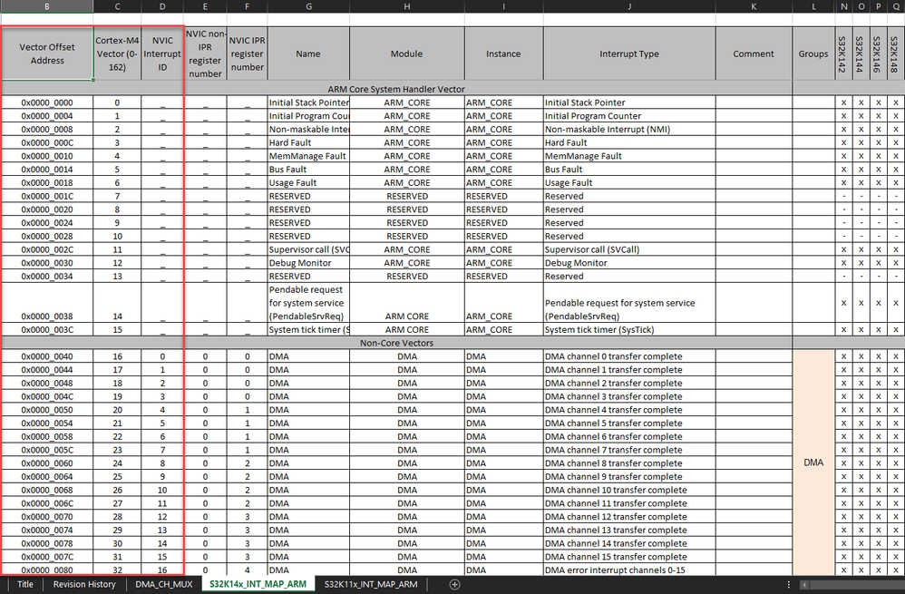Select the S32K14x_INT_MAP_ARM sheet tab

(x=258, y=584)
